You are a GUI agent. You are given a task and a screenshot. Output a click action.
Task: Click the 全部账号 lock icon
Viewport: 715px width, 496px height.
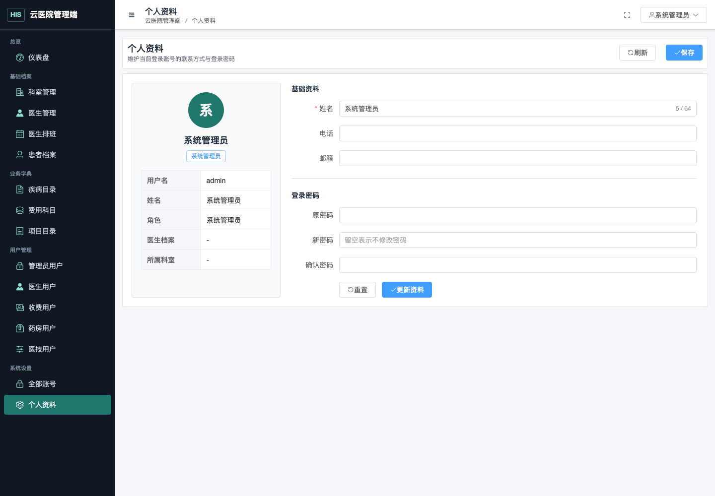(x=20, y=384)
